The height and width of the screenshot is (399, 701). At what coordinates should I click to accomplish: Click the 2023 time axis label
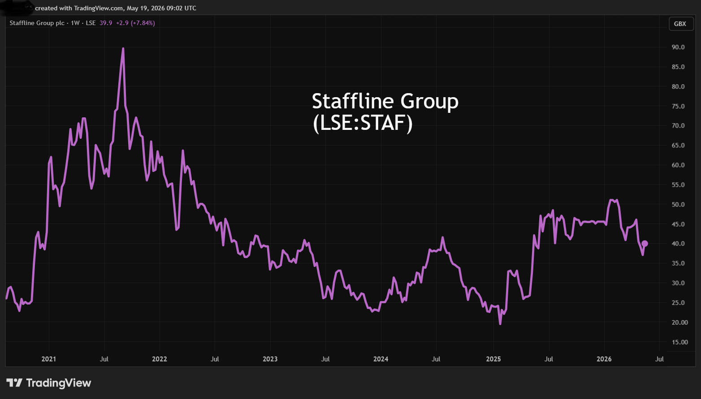point(270,359)
